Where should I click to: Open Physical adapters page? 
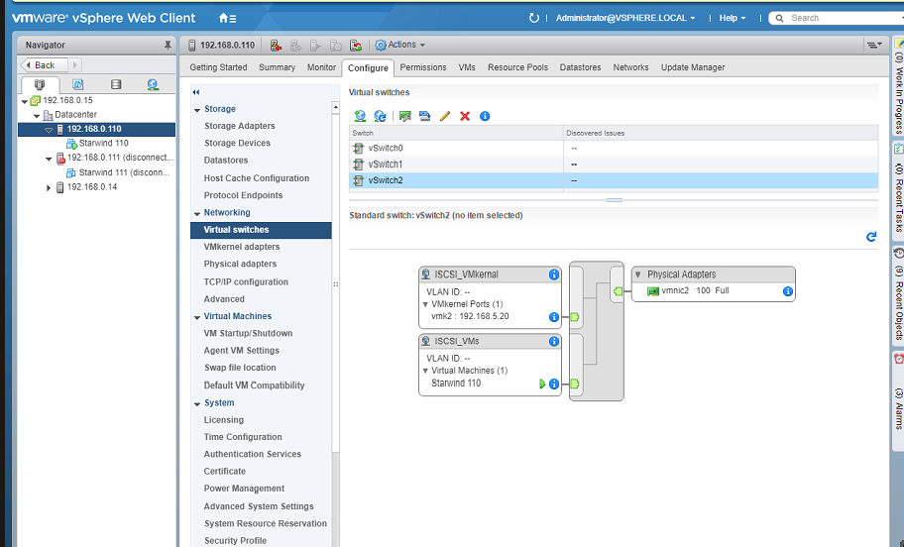pyautogui.click(x=240, y=264)
